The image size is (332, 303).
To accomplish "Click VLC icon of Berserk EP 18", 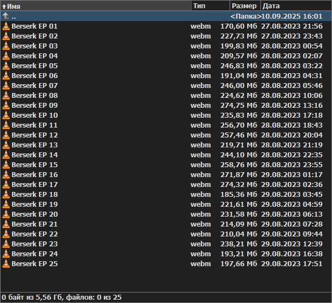I will pos(6,194).
